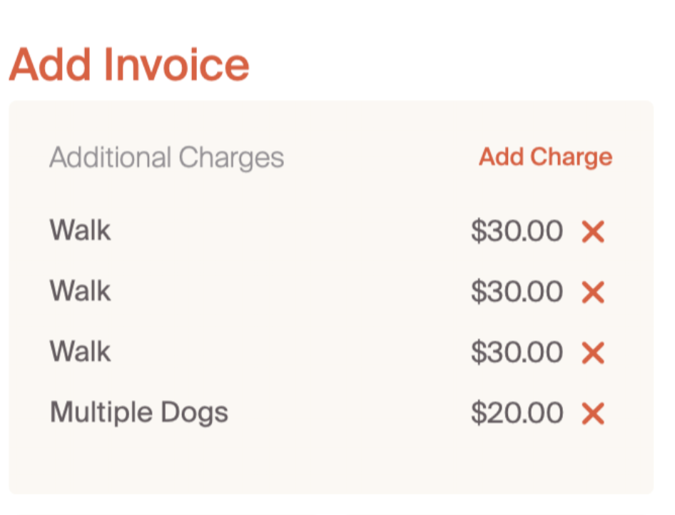Click blank gap between Multiple Dogs and $20.00

coord(350,414)
